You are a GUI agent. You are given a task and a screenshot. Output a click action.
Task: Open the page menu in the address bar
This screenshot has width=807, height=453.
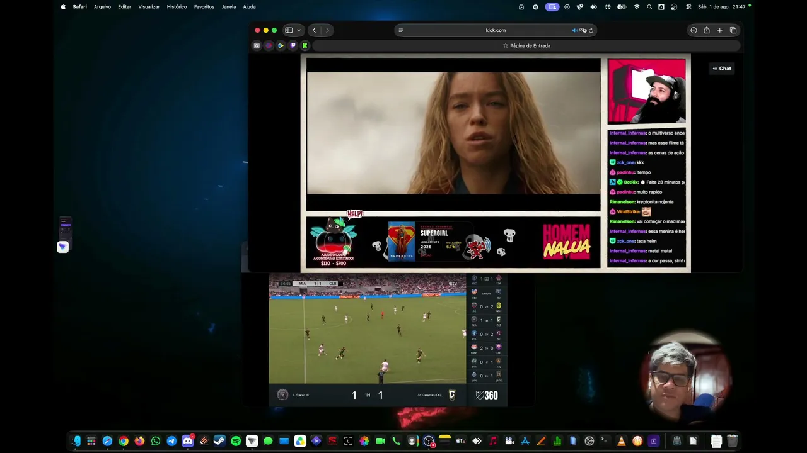(401, 30)
